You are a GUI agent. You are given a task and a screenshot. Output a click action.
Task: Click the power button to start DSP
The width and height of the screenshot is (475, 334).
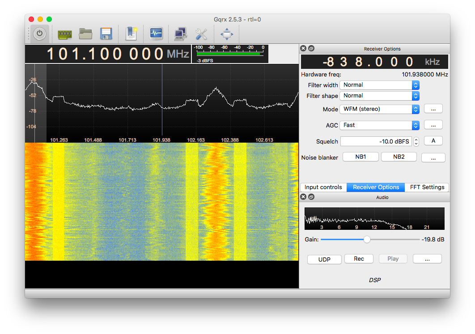point(40,34)
